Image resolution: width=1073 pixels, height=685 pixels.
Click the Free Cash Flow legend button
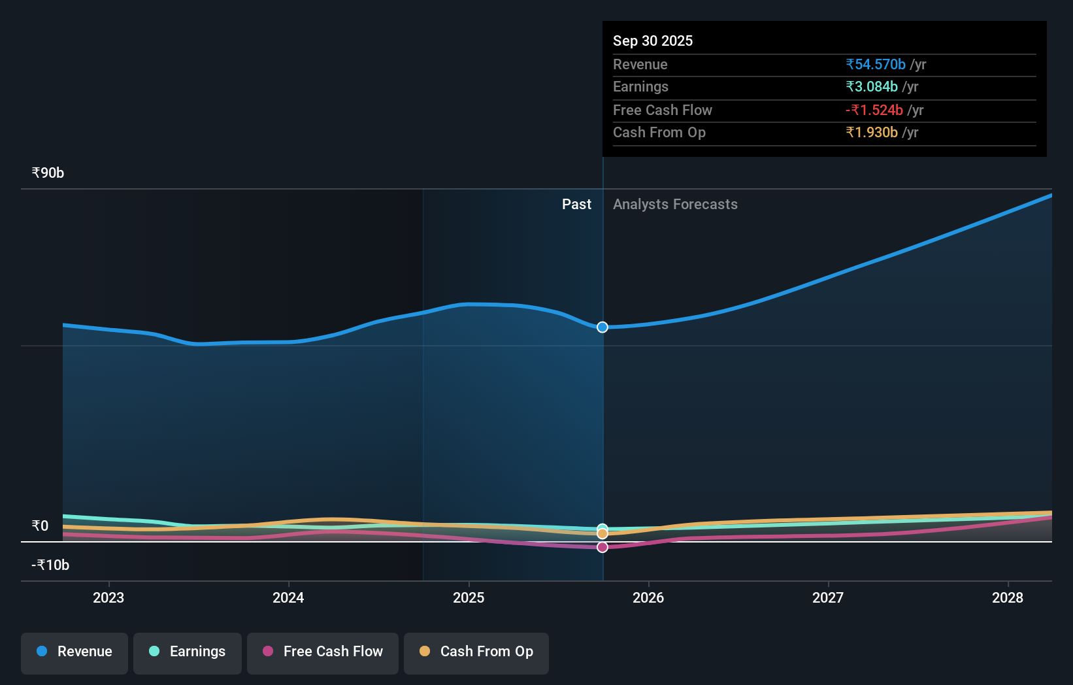click(322, 652)
